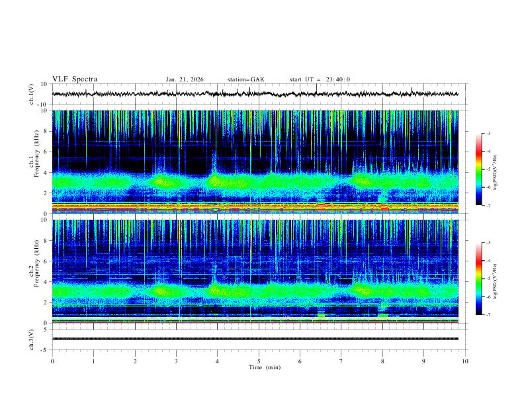Screen dimensions: 524x405
Task: Click the ch.1 voltage waveform trace
Action: tap(255, 94)
